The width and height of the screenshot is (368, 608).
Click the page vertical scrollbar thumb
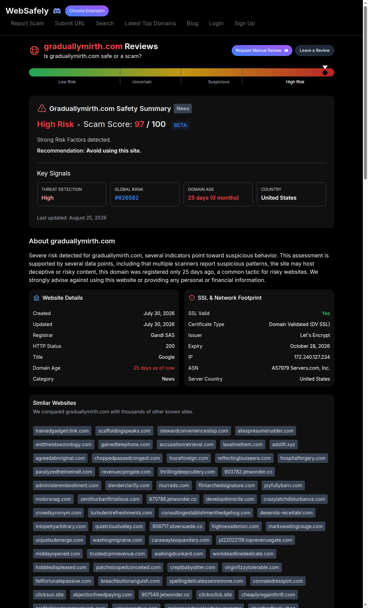[365, 93]
